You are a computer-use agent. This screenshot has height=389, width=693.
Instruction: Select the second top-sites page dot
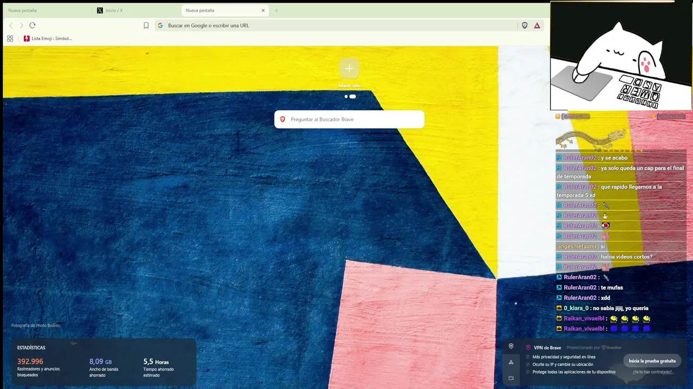(352, 97)
